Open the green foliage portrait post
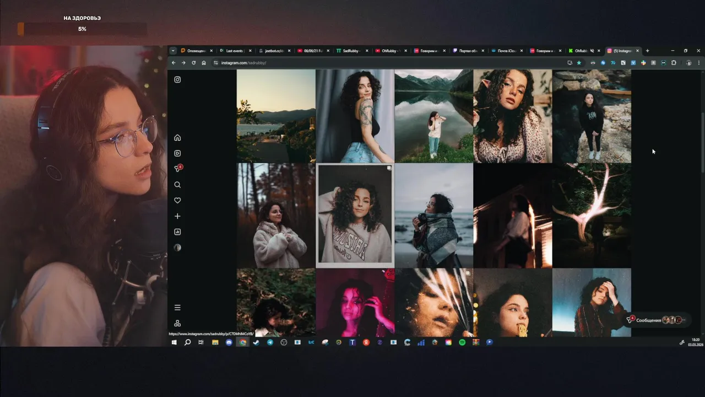Screen dimensions: 705x397 (276, 302)
